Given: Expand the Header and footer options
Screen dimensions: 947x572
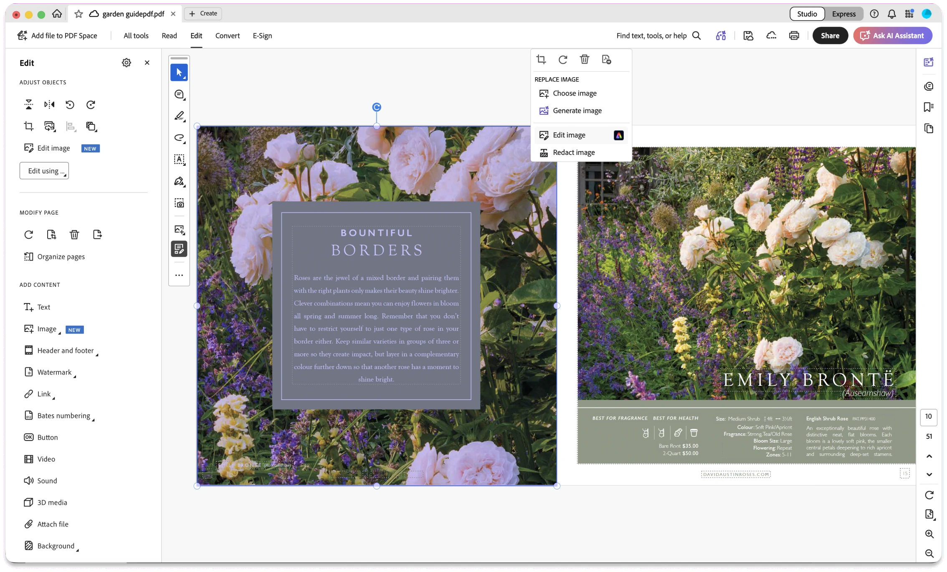Looking at the screenshot, I should click(61, 351).
